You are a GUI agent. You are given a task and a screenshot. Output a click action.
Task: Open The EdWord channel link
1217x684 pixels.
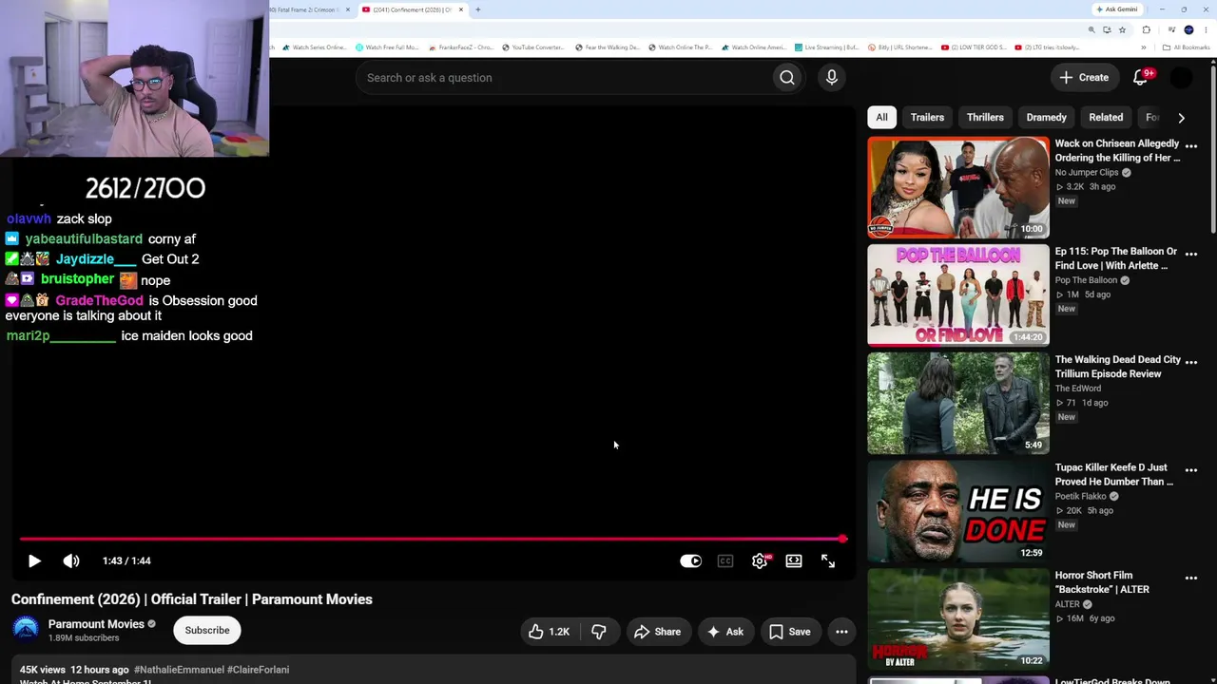click(x=1078, y=389)
